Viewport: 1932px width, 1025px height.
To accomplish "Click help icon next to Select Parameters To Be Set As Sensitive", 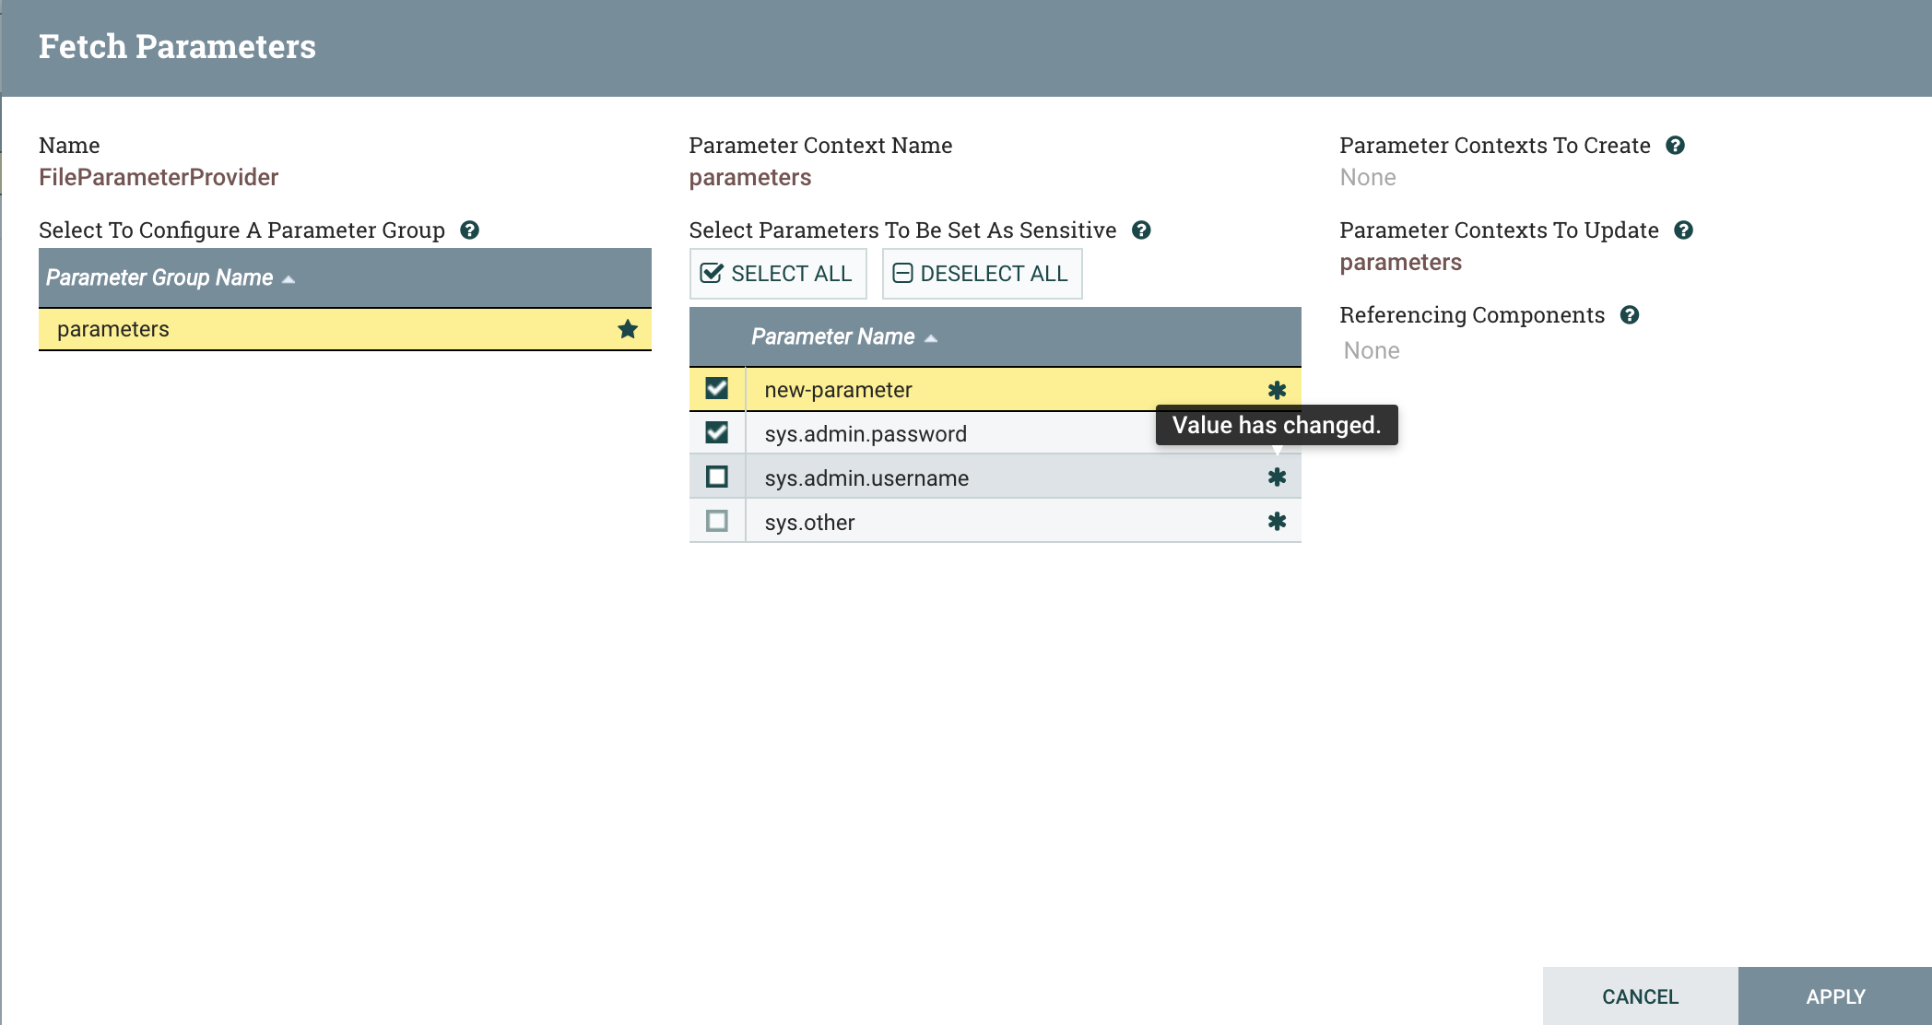I will pyautogui.click(x=1141, y=230).
